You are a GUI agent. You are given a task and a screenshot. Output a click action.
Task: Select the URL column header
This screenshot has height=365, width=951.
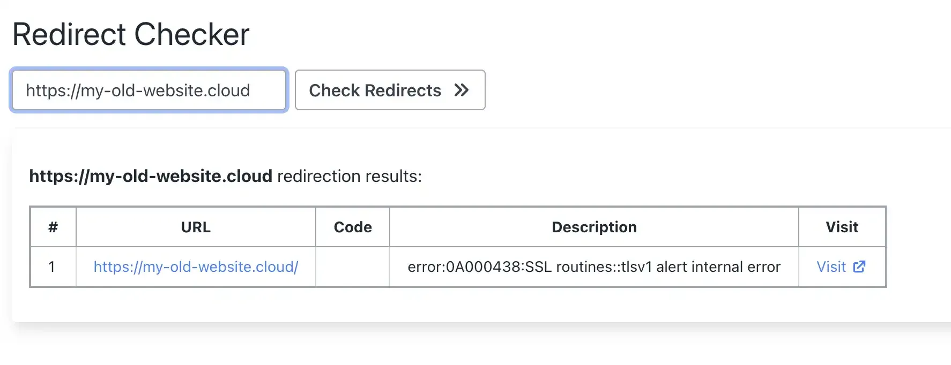195,227
